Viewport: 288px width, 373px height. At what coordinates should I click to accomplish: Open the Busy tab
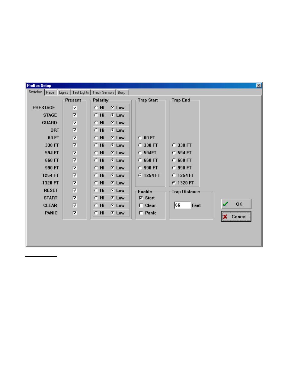pyautogui.click(x=122, y=92)
